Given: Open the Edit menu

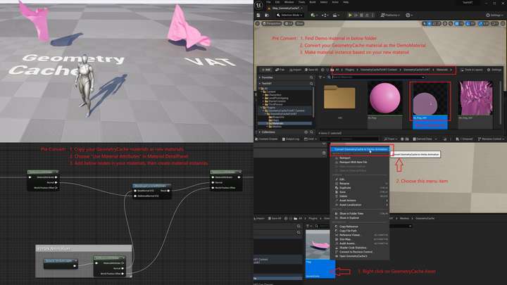Looking at the screenshot, I should click(277, 2).
